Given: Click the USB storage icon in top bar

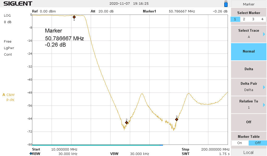Looking at the screenshot, I should click(226, 4).
